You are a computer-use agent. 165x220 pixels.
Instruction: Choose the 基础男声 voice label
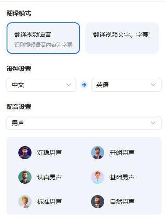122,177
